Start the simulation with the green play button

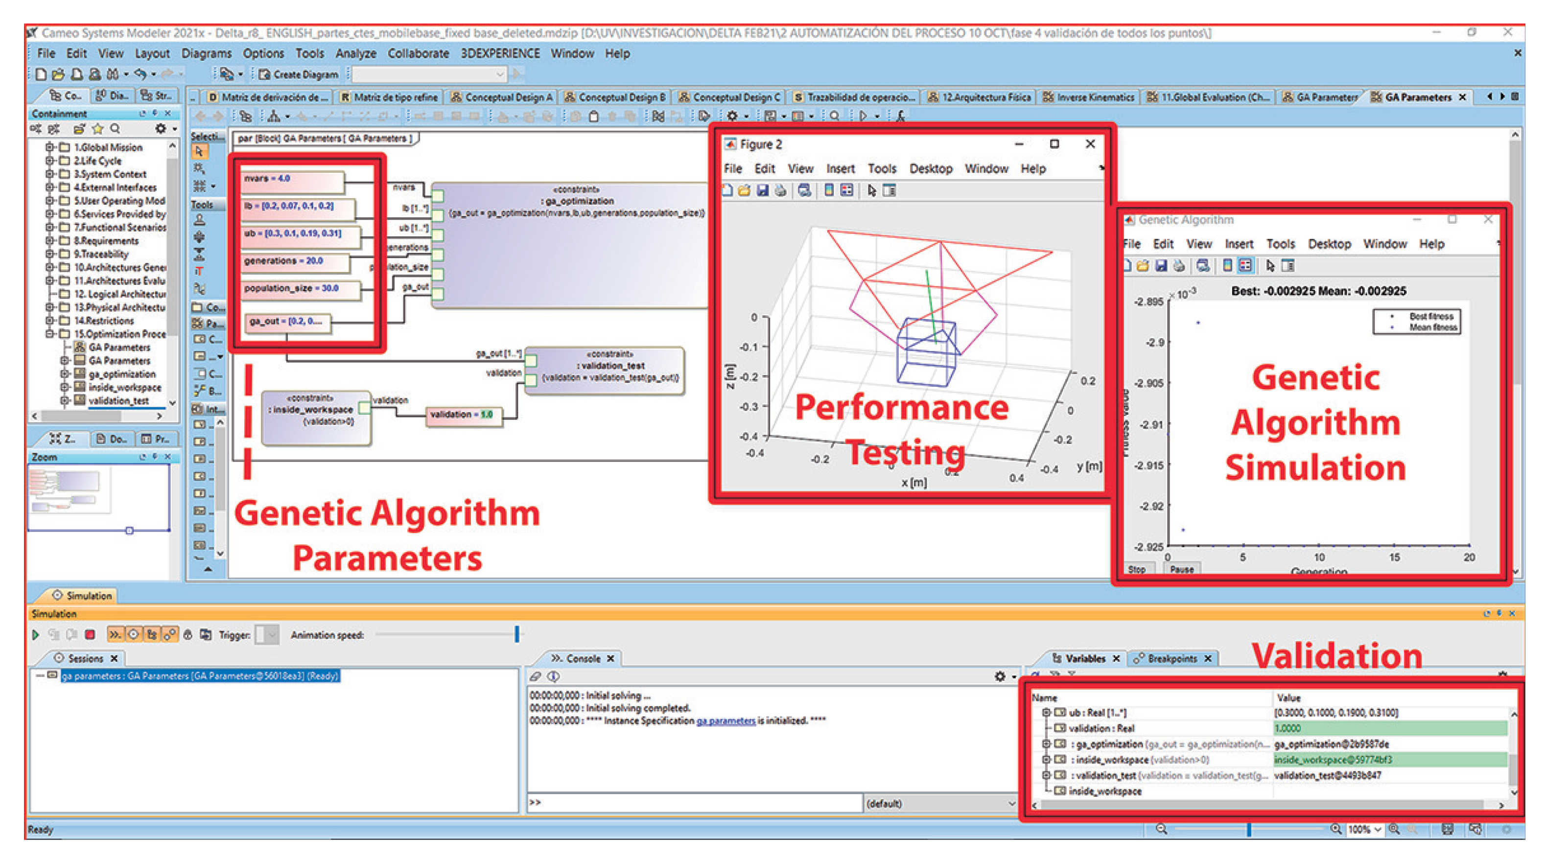point(35,634)
